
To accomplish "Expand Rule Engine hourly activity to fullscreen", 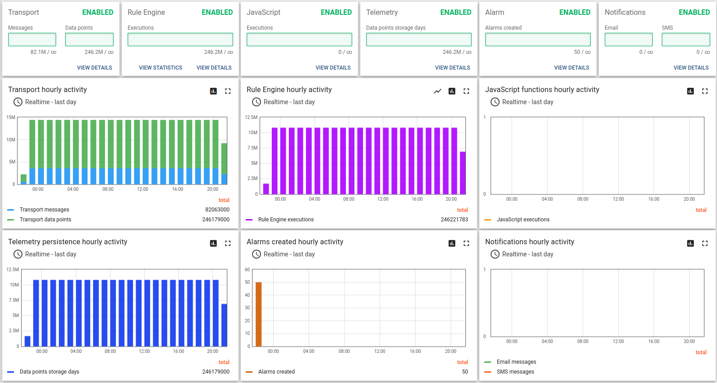I will pyautogui.click(x=466, y=91).
